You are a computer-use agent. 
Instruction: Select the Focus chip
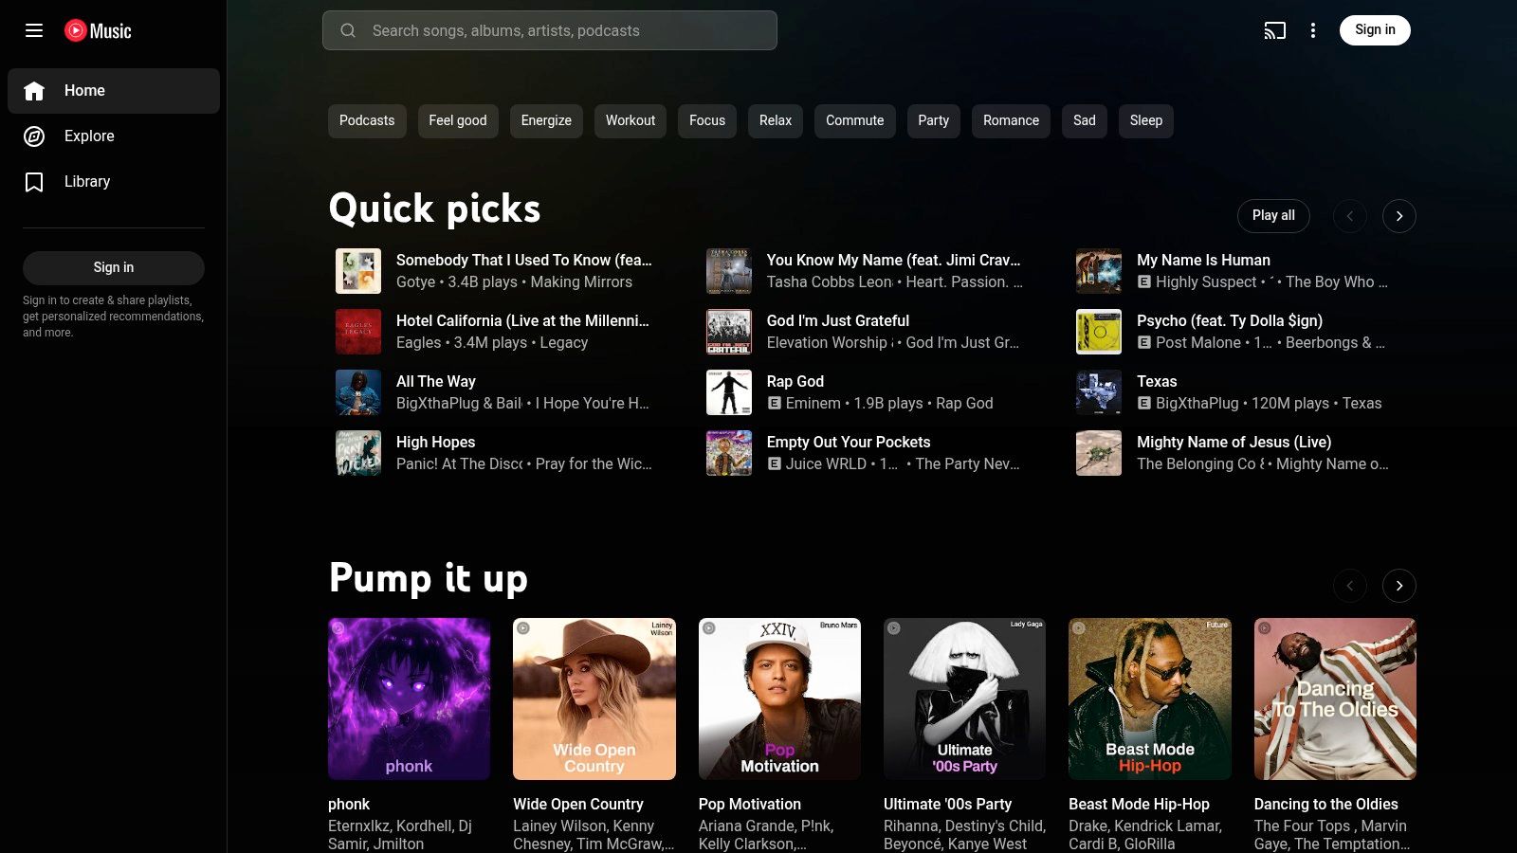(707, 121)
